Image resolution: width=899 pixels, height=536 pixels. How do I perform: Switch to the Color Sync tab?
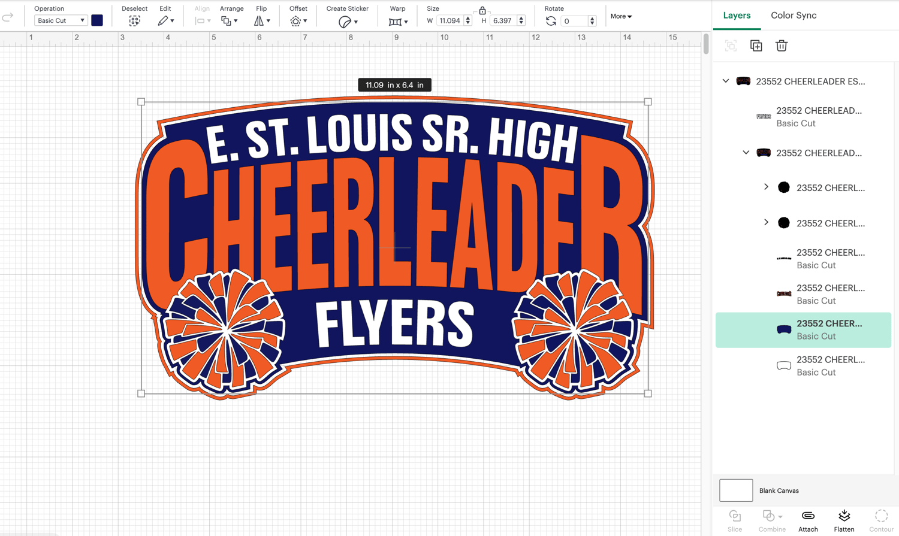[794, 16]
